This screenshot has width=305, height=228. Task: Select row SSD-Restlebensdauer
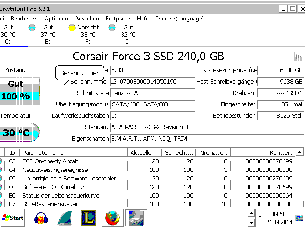pos(147,204)
